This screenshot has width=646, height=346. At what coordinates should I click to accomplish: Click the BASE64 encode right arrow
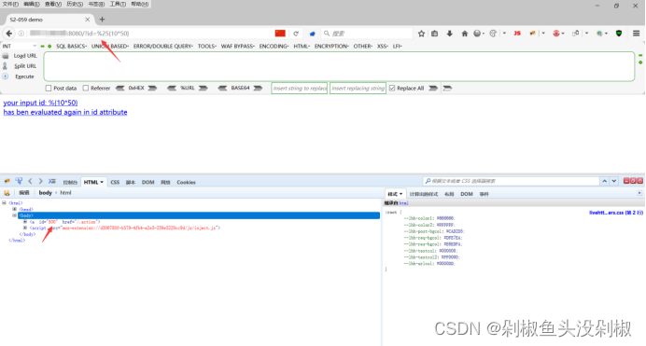(258, 88)
